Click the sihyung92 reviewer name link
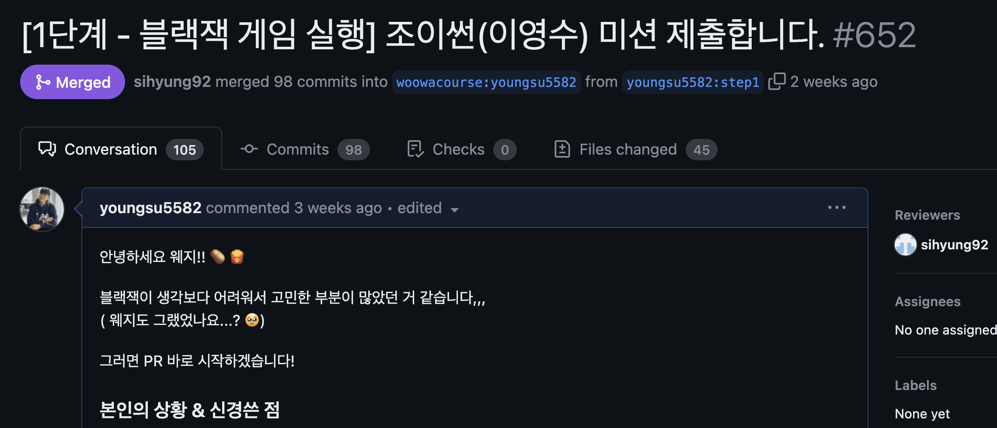This screenshot has height=428, width=997. tap(954, 245)
